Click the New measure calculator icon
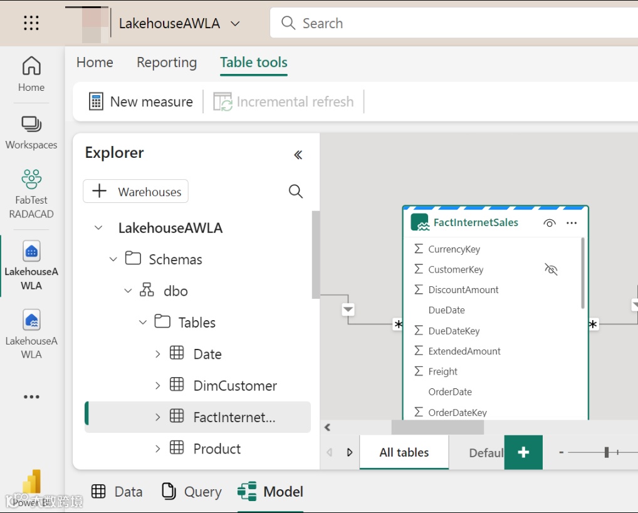638x513 pixels. (x=96, y=101)
